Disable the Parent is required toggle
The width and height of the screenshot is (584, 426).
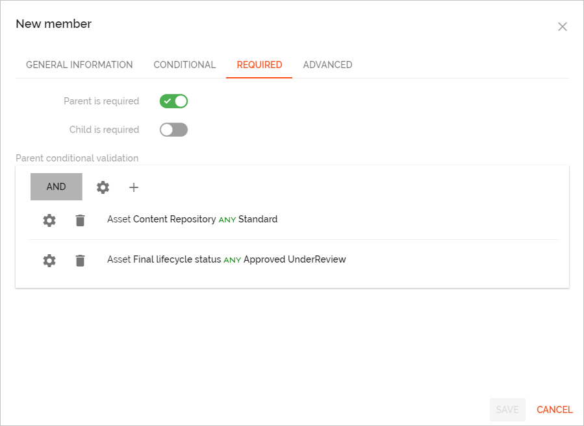point(173,101)
